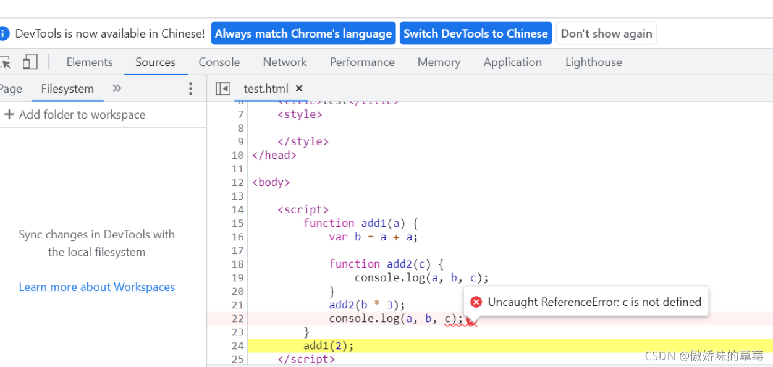Viewport: 773px width, 367px height.
Task: Open the Elements panel tab
Action: click(90, 62)
